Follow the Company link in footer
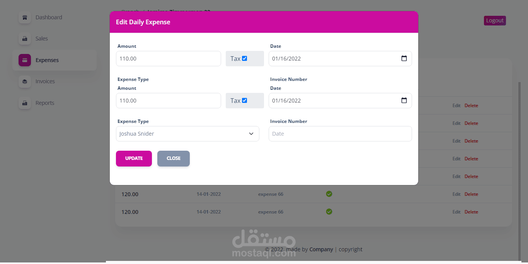Viewport: 528px width, 264px height. [321, 249]
